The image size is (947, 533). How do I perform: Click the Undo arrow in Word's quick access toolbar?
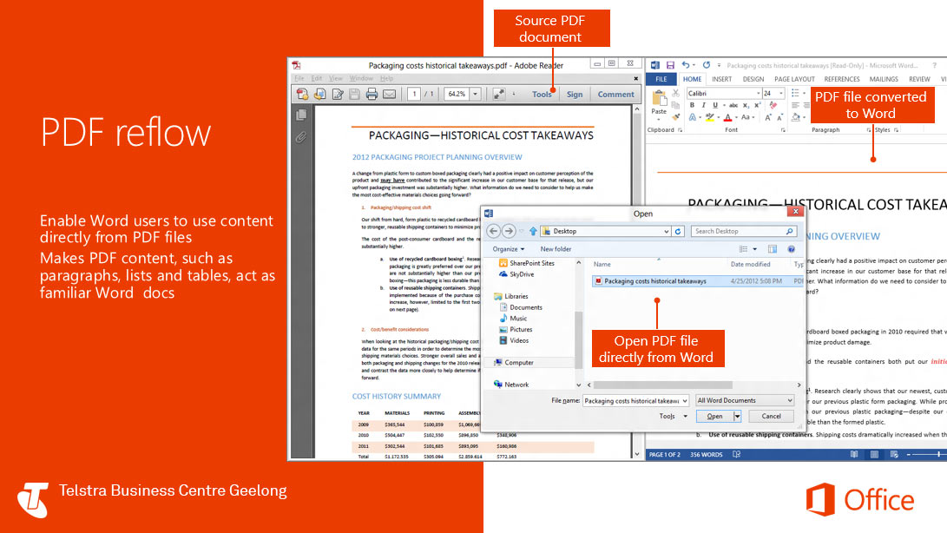(686, 65)
